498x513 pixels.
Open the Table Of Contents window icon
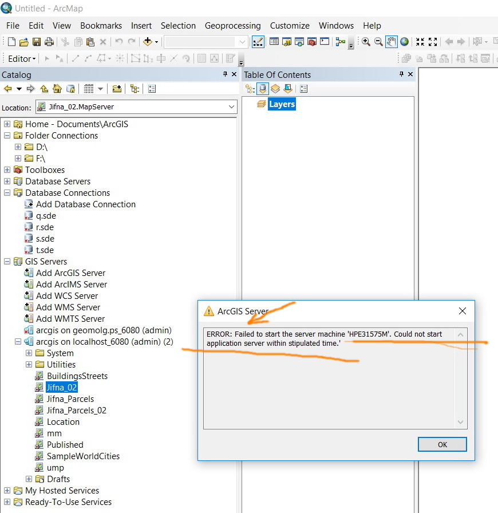pos(274,42)
